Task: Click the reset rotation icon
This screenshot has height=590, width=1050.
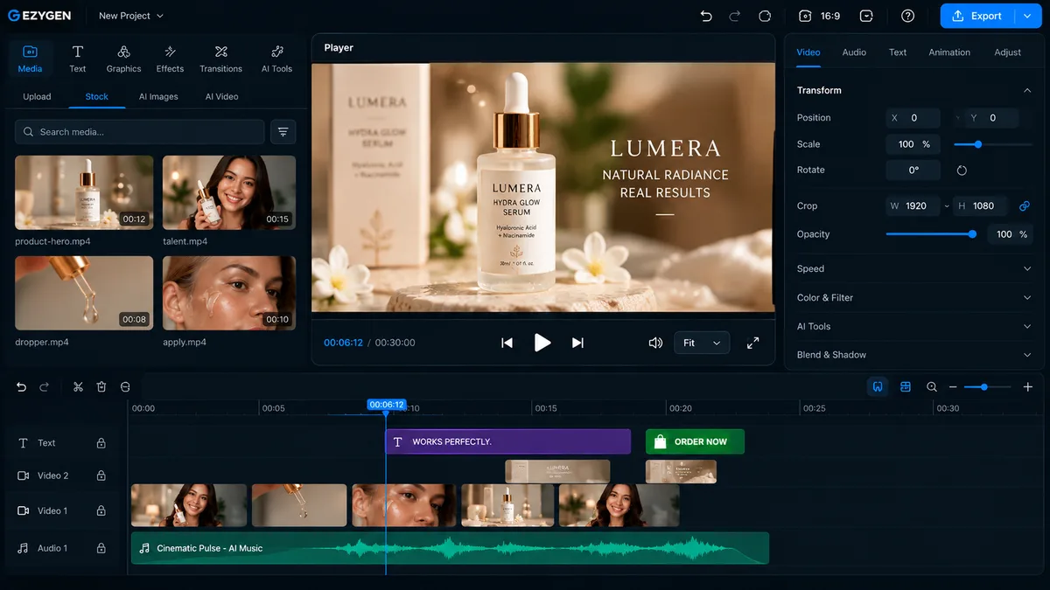Action: (962, 170)
